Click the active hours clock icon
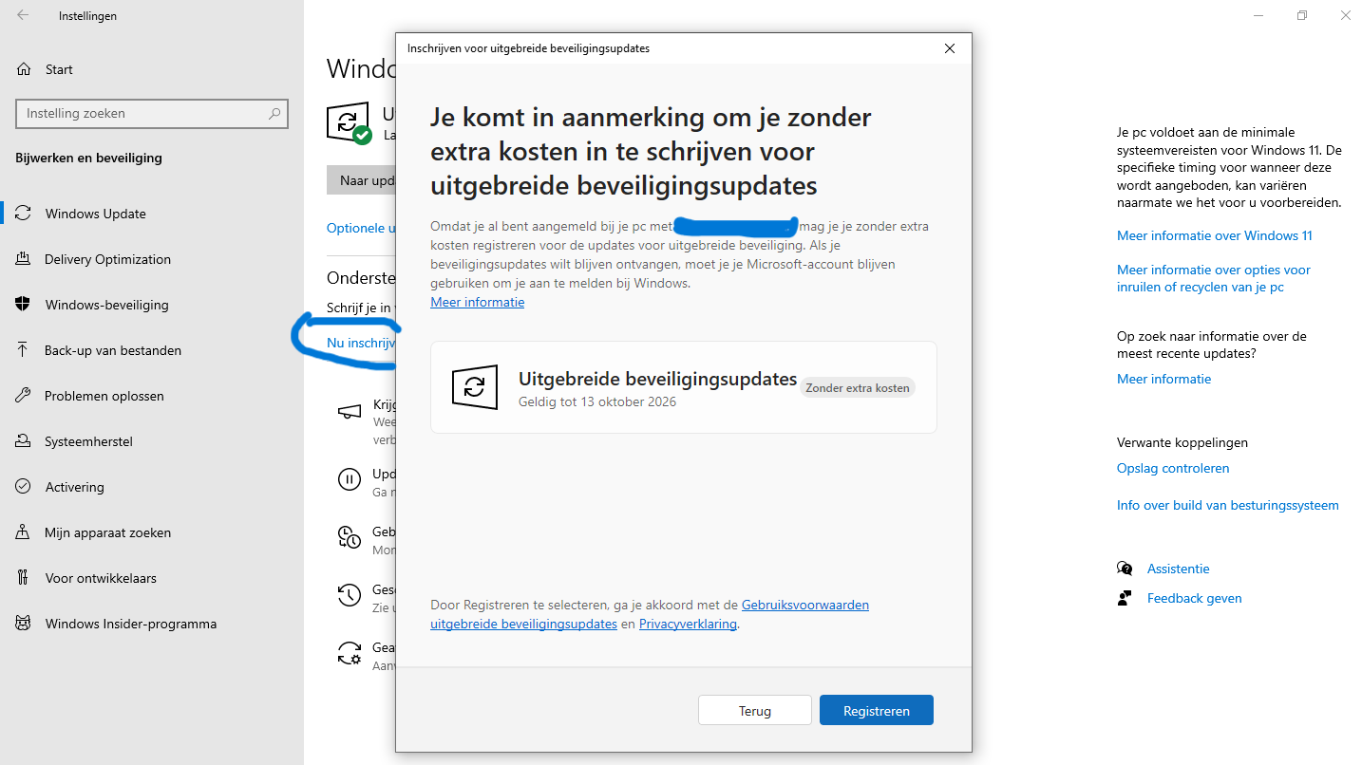The image size is (1362, 765). pyautogui.click(x=350, y=537)
